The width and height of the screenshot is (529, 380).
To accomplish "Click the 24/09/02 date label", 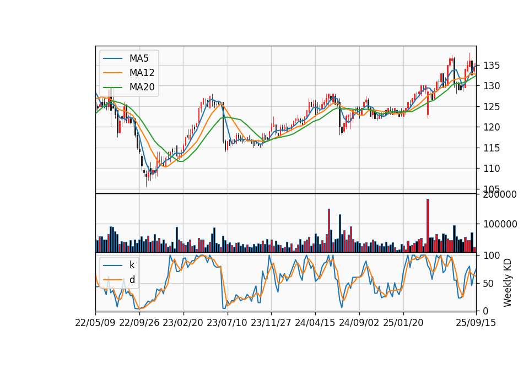I will pos(359,323).
